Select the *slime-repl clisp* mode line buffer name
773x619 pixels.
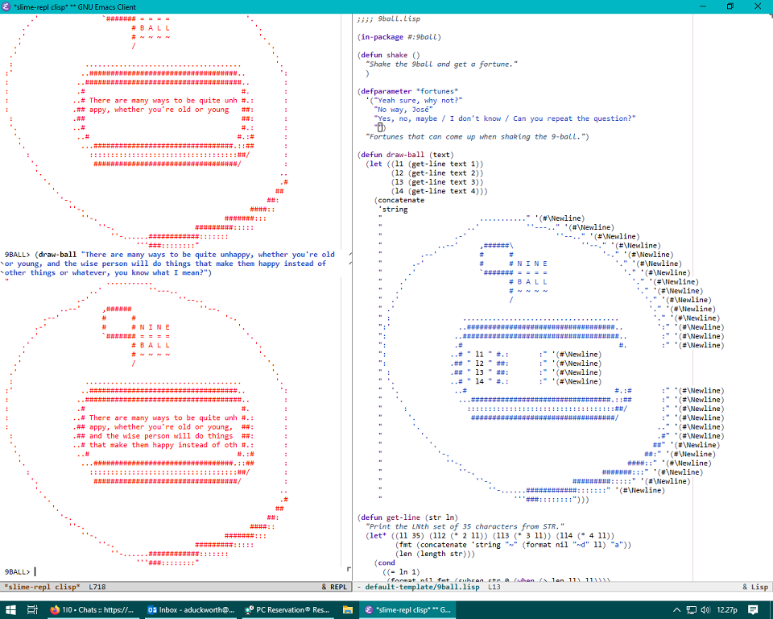42,587
